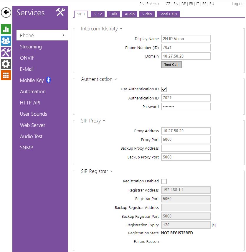Screen dimensions: 246x252
Task: Open the green Status chart icon
Action: pos(6,29)
